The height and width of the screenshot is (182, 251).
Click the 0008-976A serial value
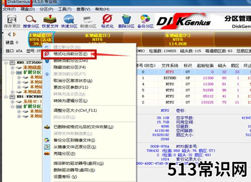(x=160, y=146)
